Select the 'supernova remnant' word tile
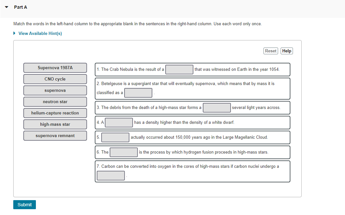The width and height of the screenshot is (345, 215). point(55,135)
